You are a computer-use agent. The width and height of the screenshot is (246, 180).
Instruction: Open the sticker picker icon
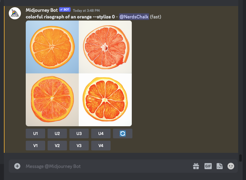[219, 166]
